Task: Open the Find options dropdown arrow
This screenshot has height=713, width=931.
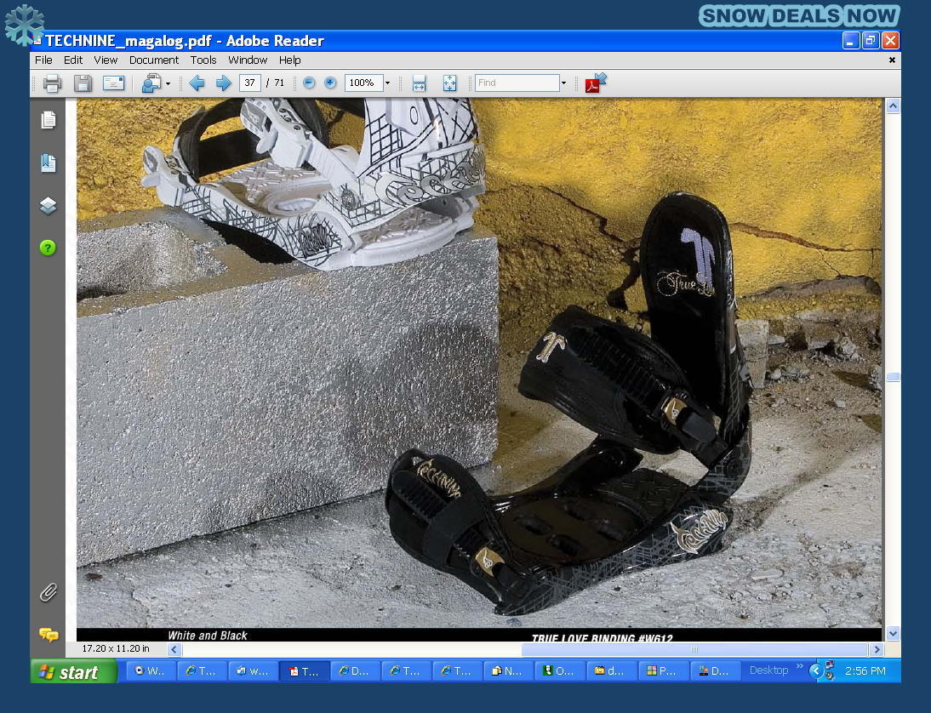Action: (x=564, y=83)
